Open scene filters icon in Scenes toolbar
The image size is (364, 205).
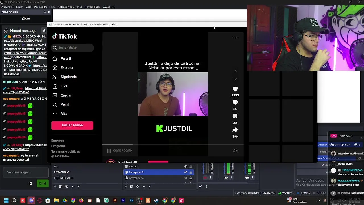point(67,186)
